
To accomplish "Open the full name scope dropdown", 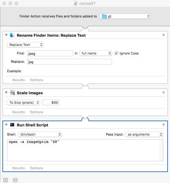I will [x=96, y=53].
